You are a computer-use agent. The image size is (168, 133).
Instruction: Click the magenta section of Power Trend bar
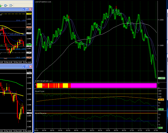coord(114,86)
